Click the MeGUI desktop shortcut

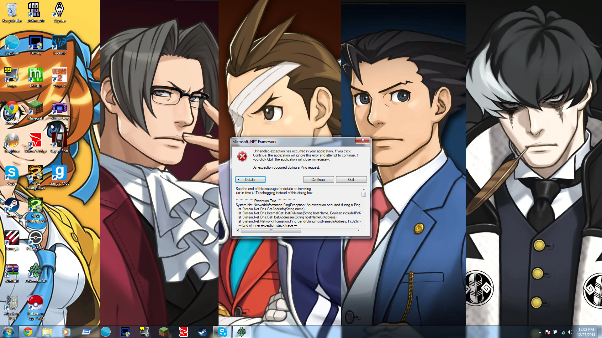coord(35,78)
